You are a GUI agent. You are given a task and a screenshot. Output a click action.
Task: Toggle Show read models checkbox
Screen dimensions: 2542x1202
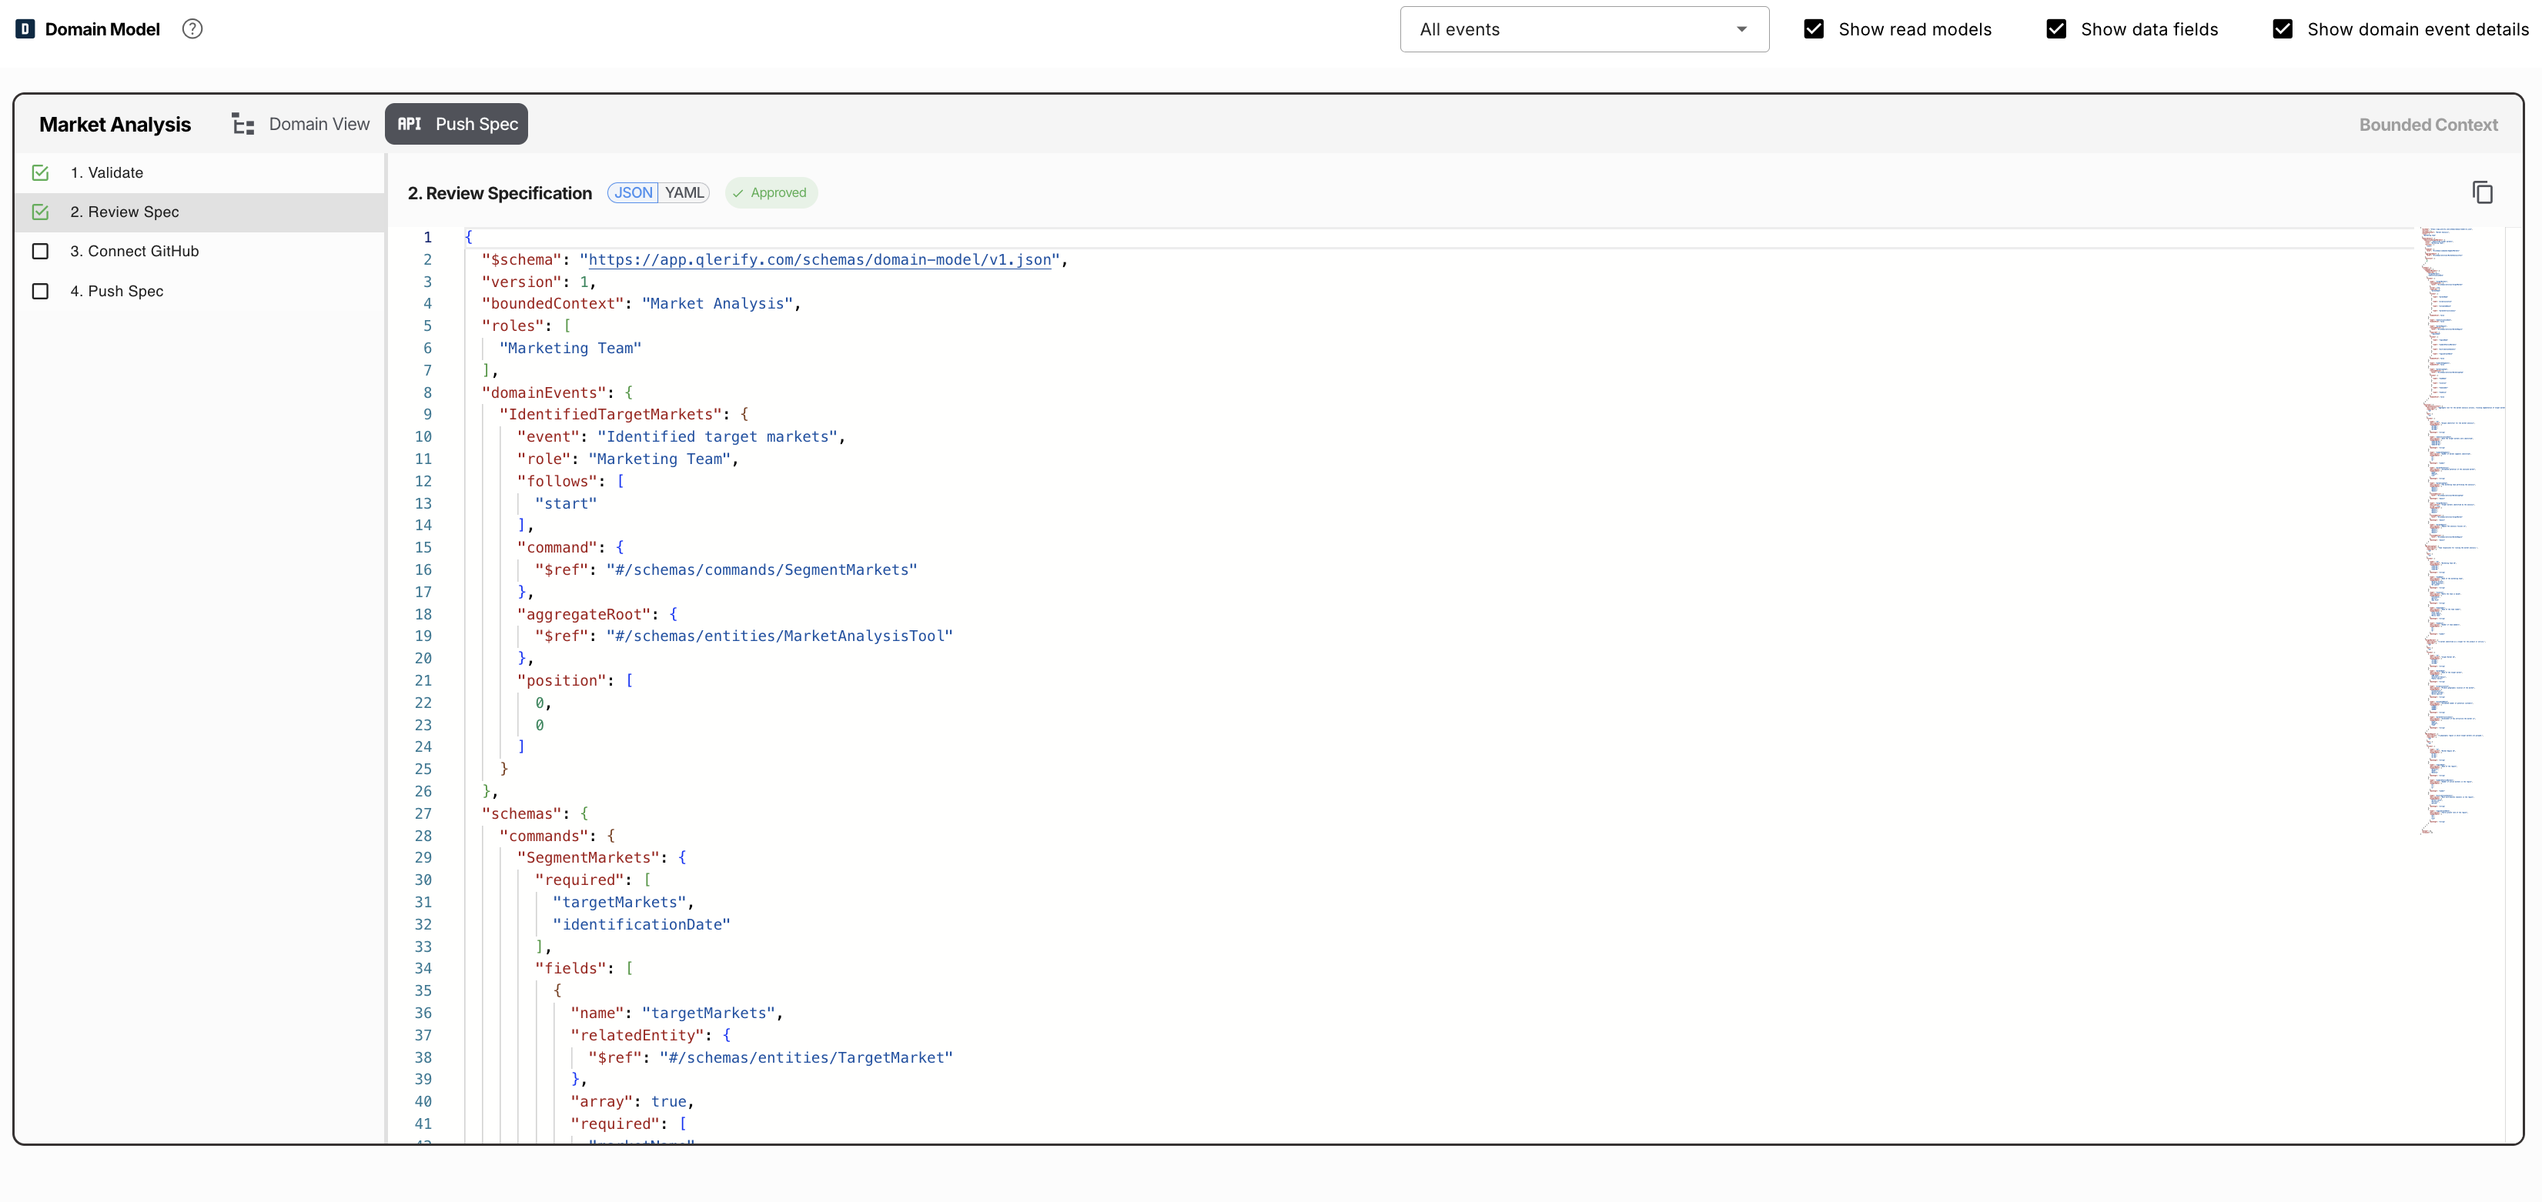point(1814,29)
